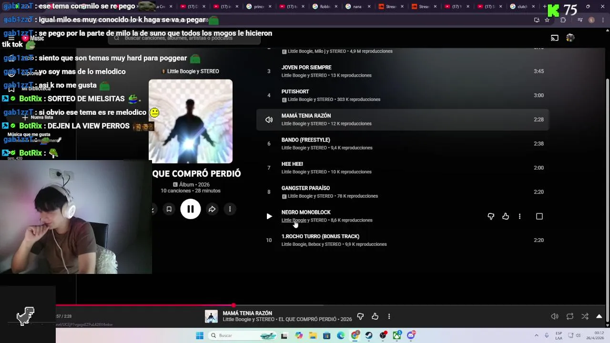
Task: Expand the now-playing view arrow
Action: (x=599, y=316)
